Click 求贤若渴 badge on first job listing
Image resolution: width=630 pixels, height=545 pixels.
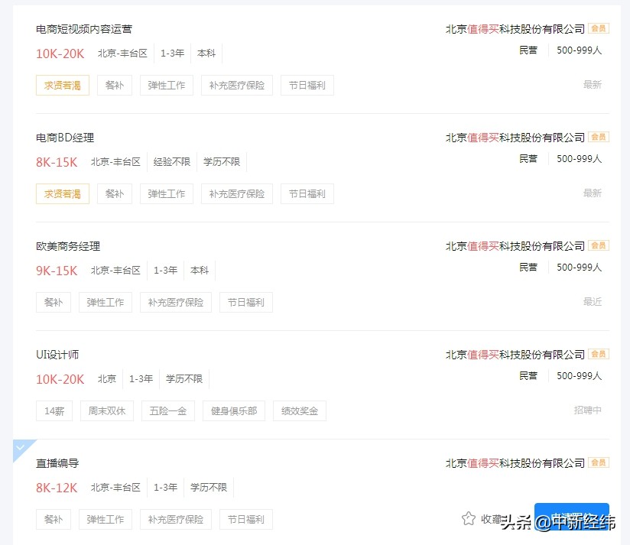(x=62, y=85)
